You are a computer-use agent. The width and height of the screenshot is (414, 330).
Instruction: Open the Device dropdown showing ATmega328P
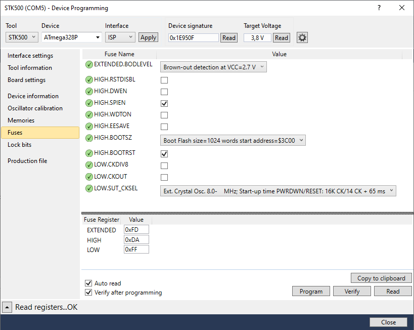[x=72, y=37]
